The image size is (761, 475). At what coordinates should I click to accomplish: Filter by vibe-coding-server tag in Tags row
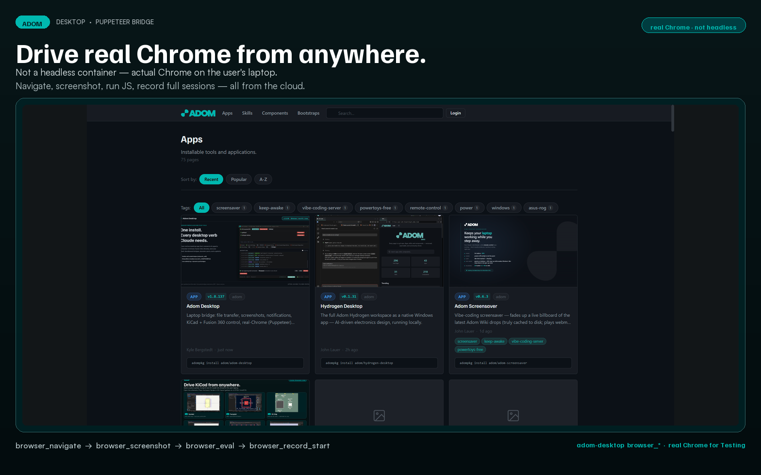[324, 208]
